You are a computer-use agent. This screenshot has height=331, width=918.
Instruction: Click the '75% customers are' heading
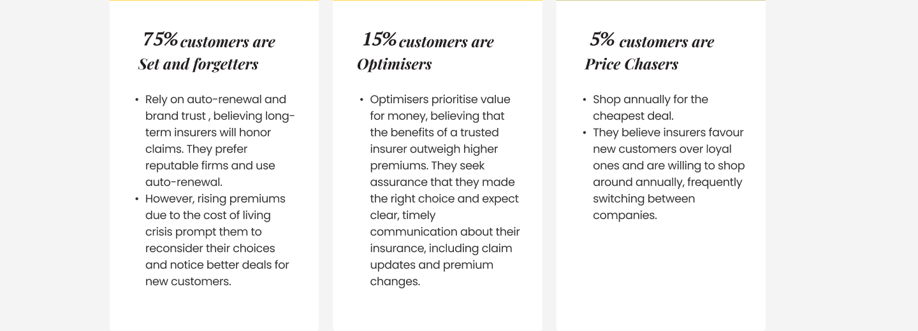[209, 41]
